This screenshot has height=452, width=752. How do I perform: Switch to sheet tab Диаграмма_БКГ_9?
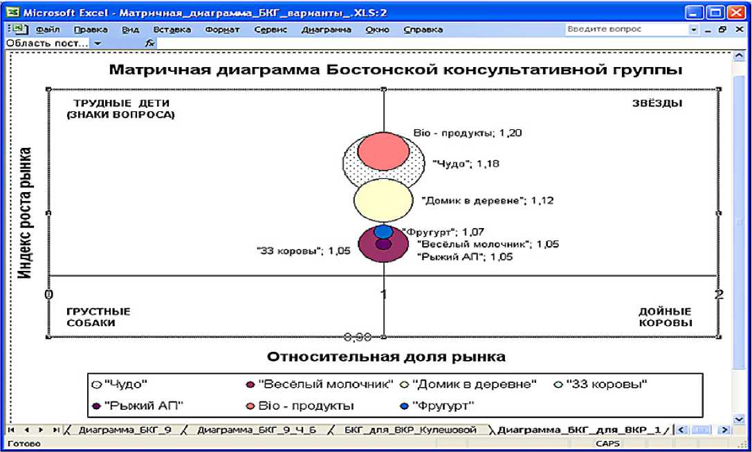coord(125,429)
